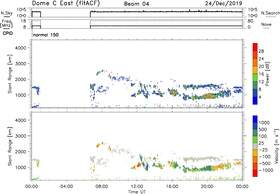Click the gray band of the velocity color bar
This screenshot has width=280, height=194.
coord(255,146)
